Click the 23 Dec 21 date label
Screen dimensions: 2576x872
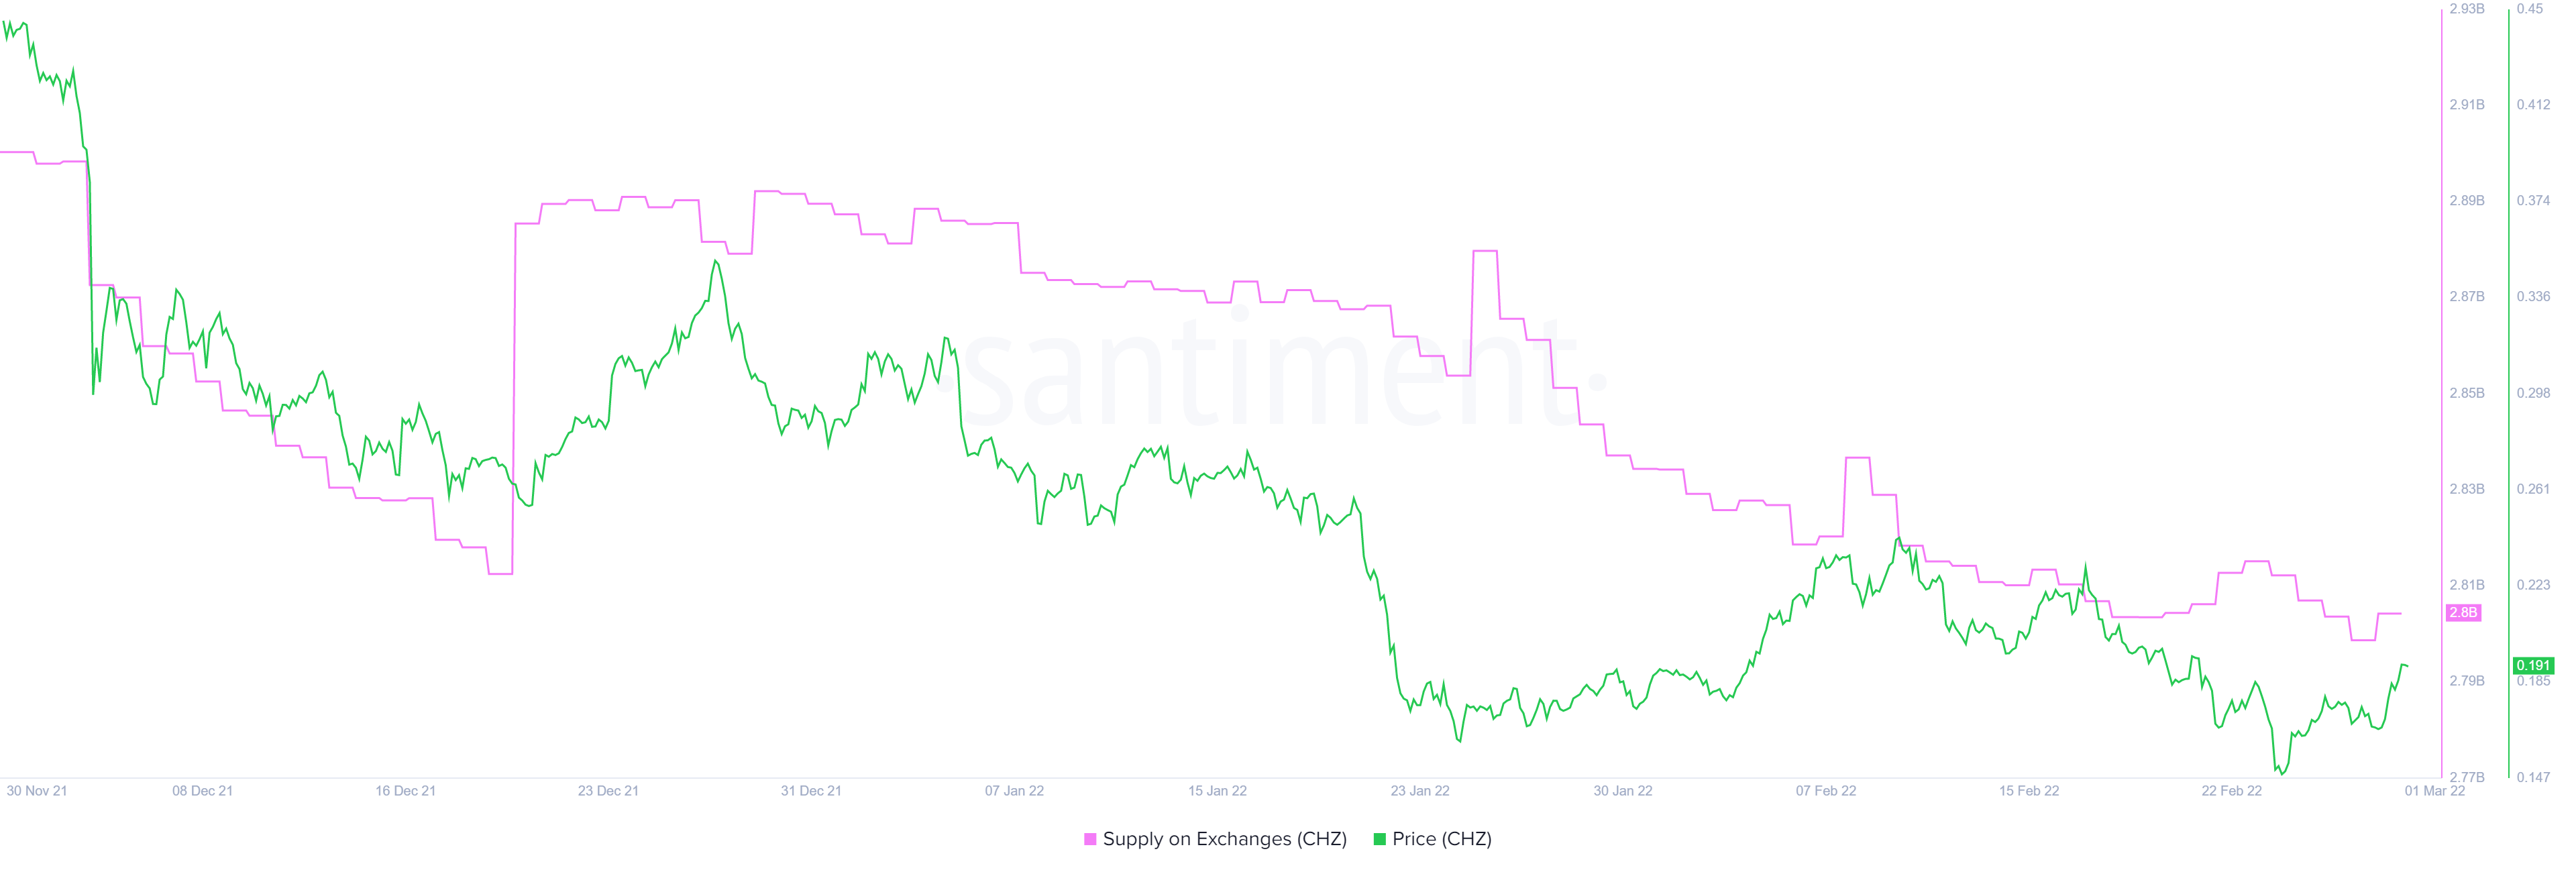point(608,791)
